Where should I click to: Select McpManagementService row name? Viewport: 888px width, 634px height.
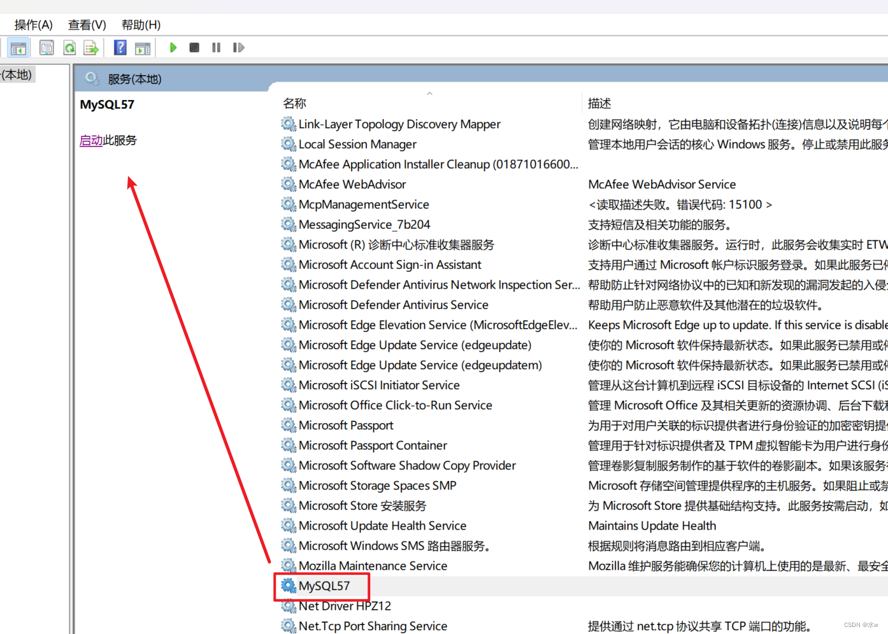click(364, 205)
